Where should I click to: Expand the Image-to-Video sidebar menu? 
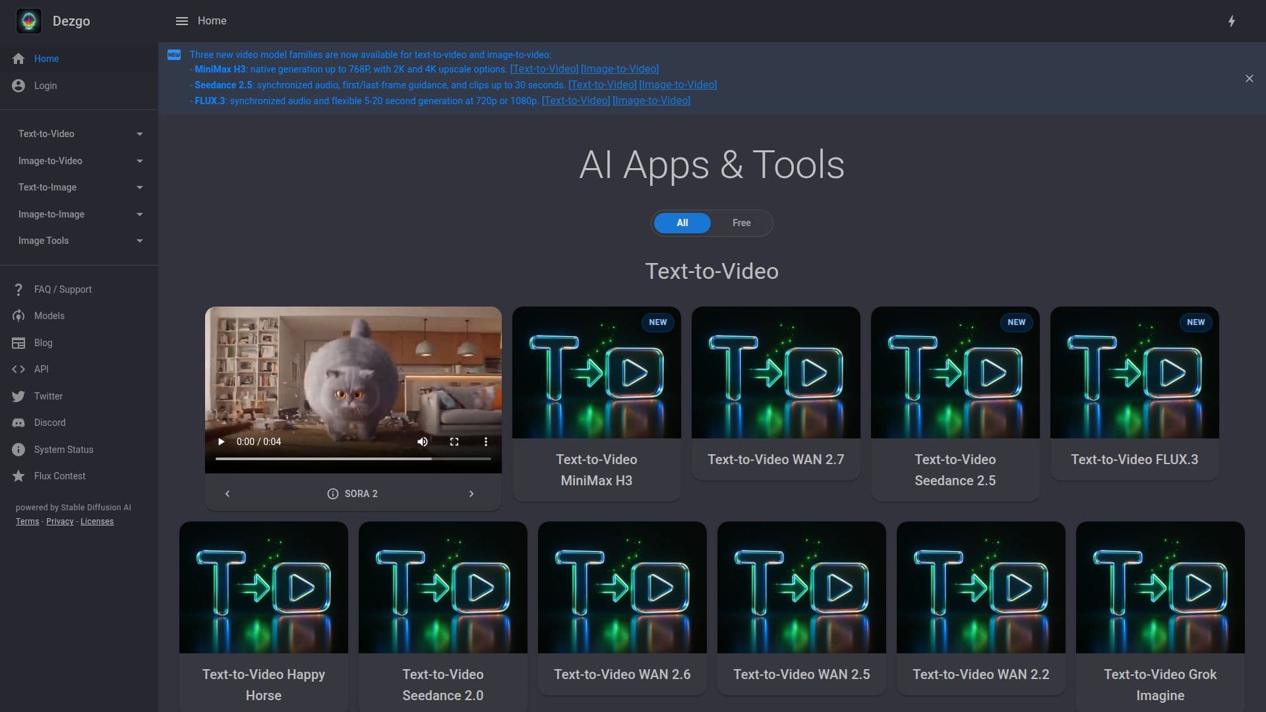point(79,161)
